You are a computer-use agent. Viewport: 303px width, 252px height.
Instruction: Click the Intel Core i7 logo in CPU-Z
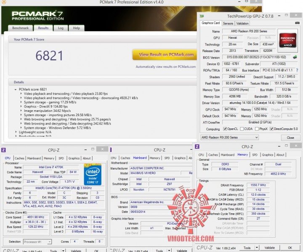pos(93,175)
